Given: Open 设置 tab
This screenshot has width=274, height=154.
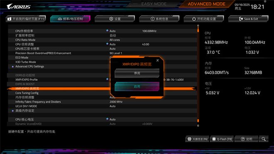Looking at the screenshot, I should coord(115,19).
